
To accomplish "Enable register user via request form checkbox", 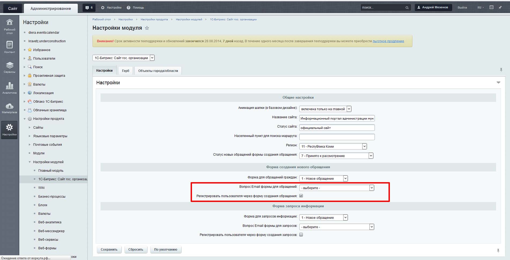I will point(301,235).
